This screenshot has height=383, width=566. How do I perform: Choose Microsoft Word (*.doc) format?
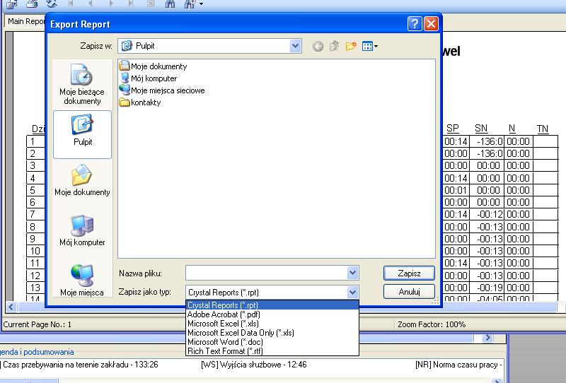tap(272, 342)
